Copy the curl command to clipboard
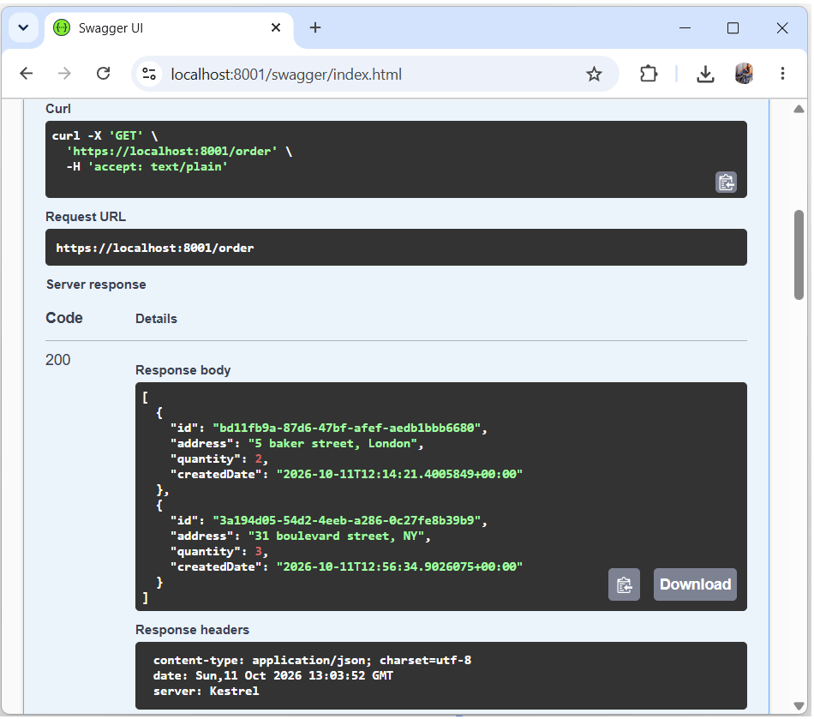Screen dimensions: 814x719 tap(727, 183)
